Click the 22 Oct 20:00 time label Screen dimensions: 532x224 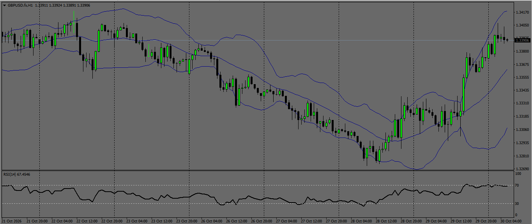click(111, 221)
